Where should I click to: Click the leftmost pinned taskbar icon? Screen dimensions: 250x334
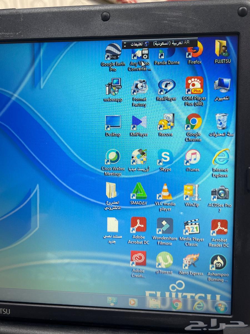click(112, 301)
